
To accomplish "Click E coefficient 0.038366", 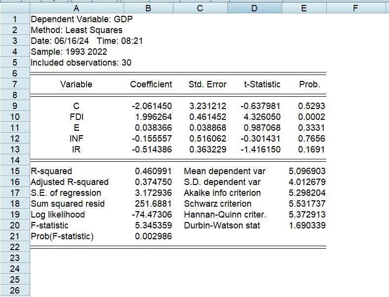I will [153, 128].
